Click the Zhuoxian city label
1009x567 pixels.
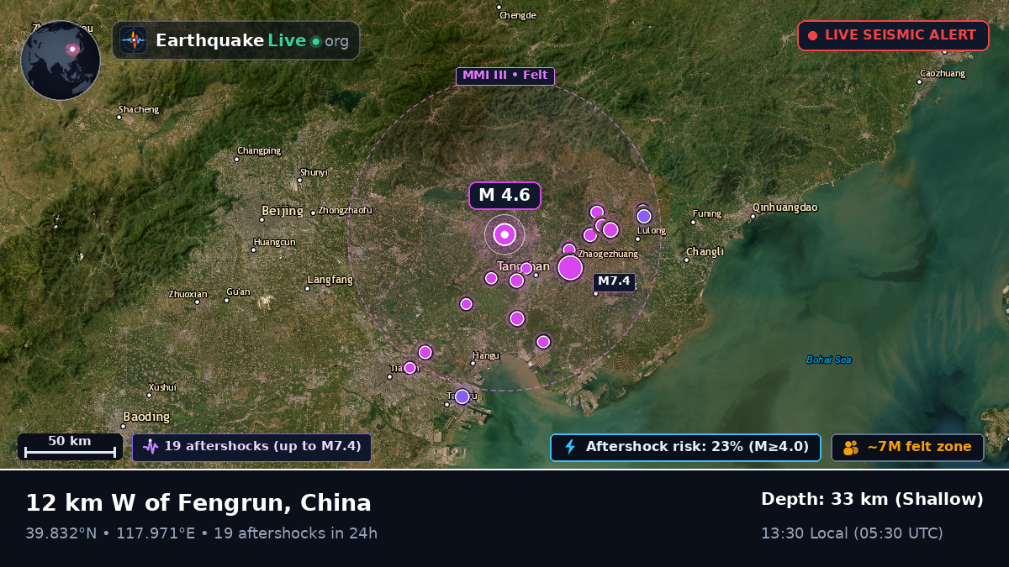pyautogui.click(x=188, y=294)
